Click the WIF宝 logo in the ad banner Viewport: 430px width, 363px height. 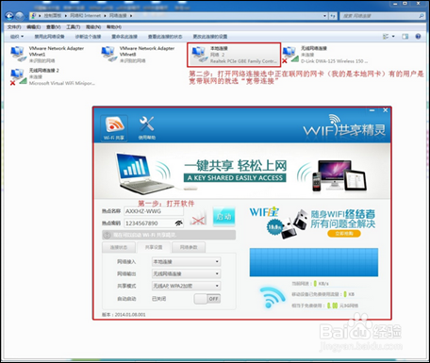[264, 212]
